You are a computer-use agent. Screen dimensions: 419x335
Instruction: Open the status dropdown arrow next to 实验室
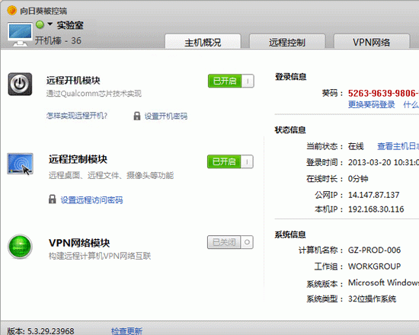click(x=50, y=24)
